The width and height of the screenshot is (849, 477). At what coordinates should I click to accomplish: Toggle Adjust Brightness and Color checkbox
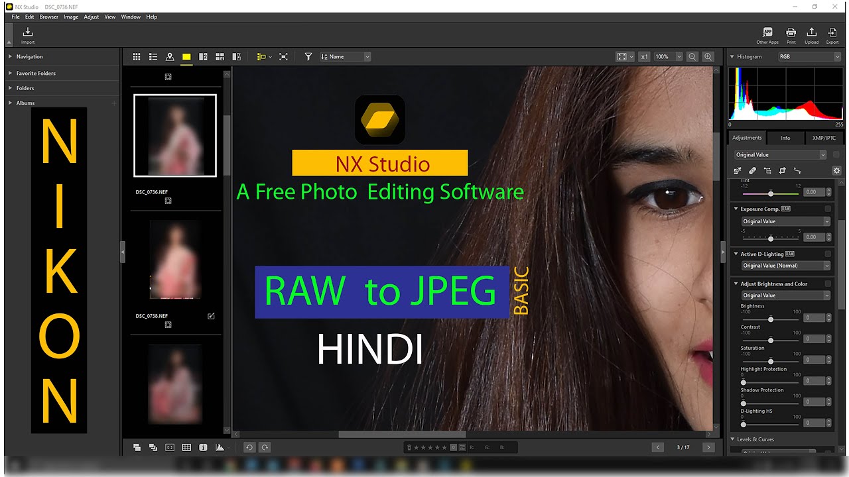coord(828,284)
